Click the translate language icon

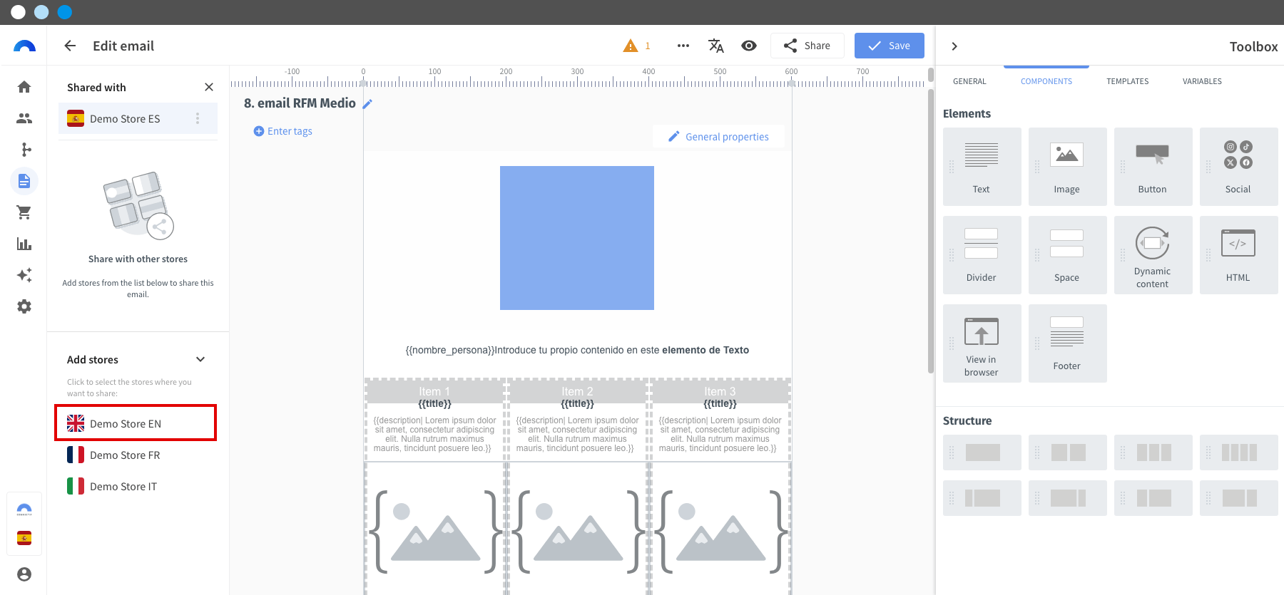pos(715,46)
